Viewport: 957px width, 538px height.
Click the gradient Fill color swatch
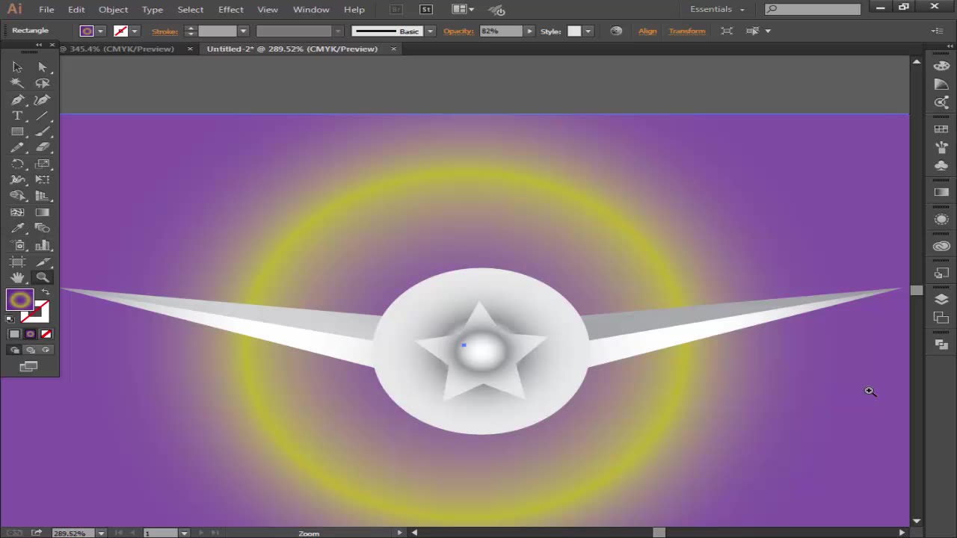pos(19,300)
